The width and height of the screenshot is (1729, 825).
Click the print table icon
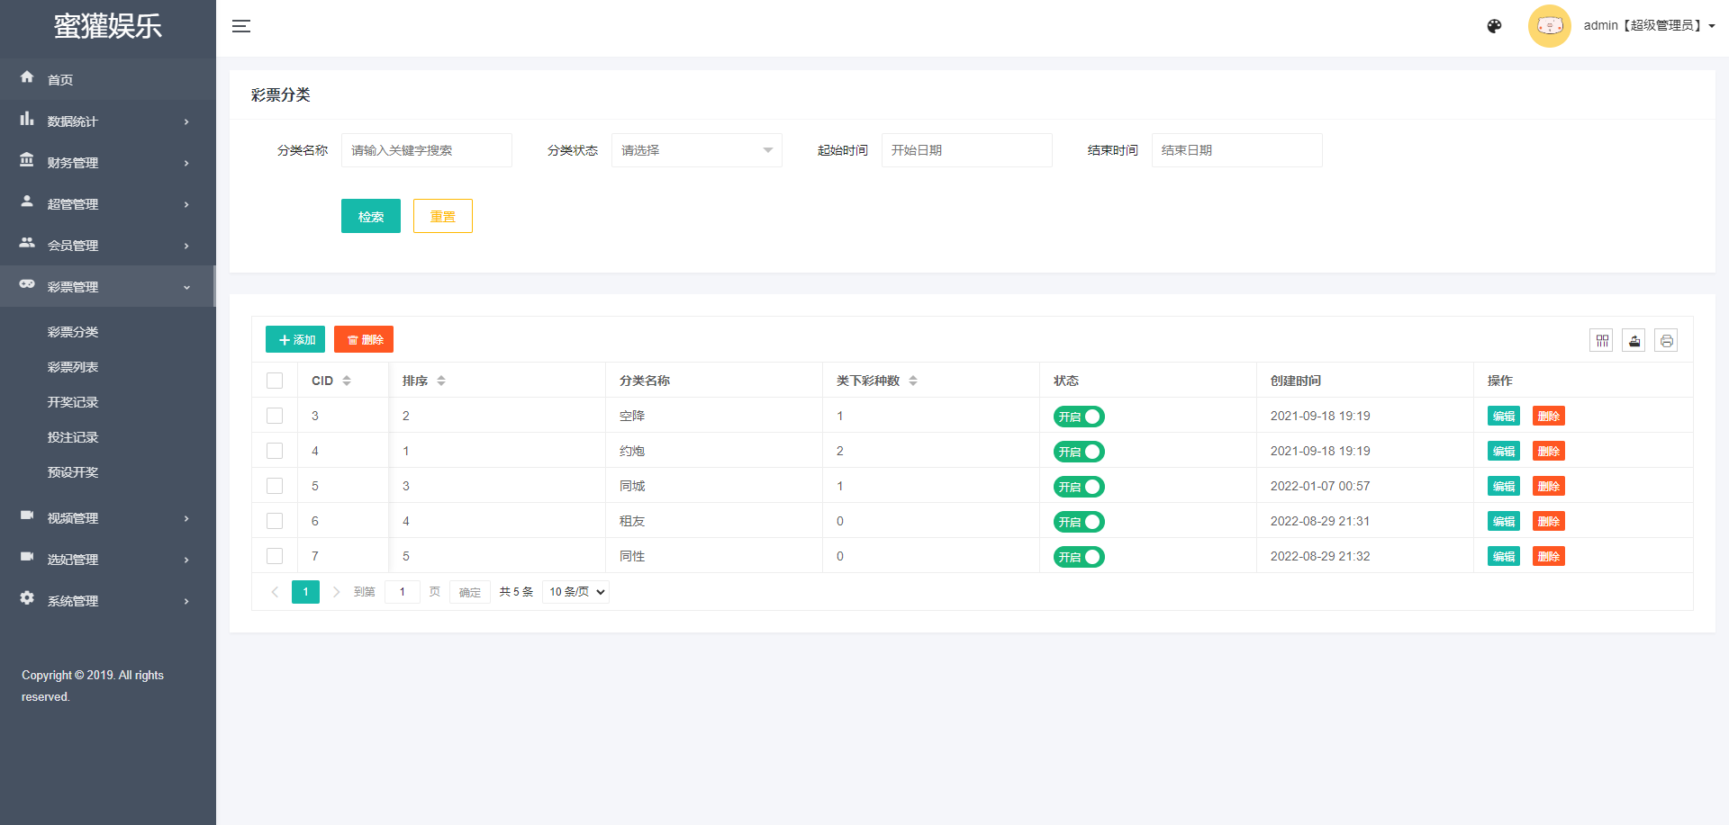pyautogui.click(x=1666, y=340)
